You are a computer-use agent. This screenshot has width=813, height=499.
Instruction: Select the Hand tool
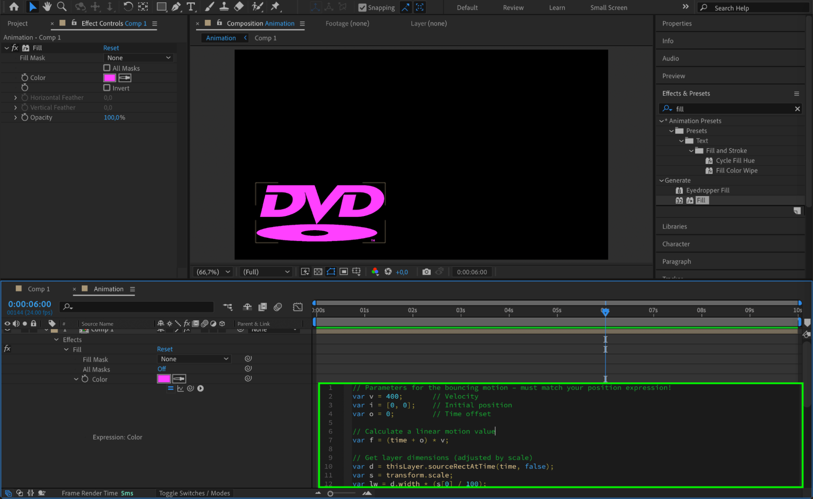coord(47,7)
